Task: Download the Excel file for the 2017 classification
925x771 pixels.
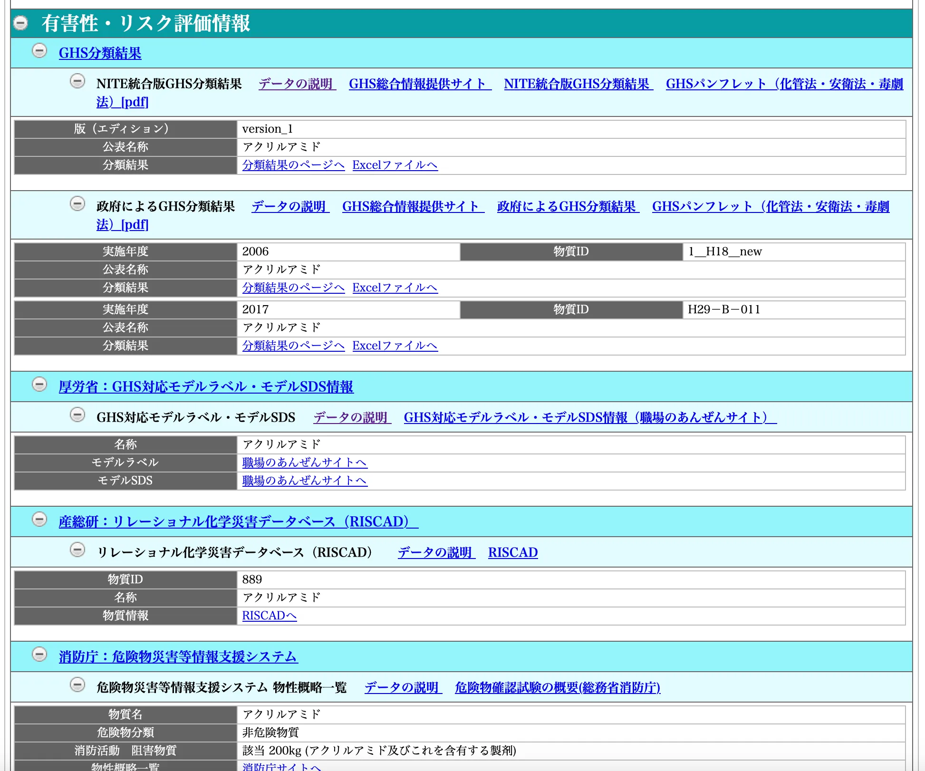Action: tap(395, 346)
